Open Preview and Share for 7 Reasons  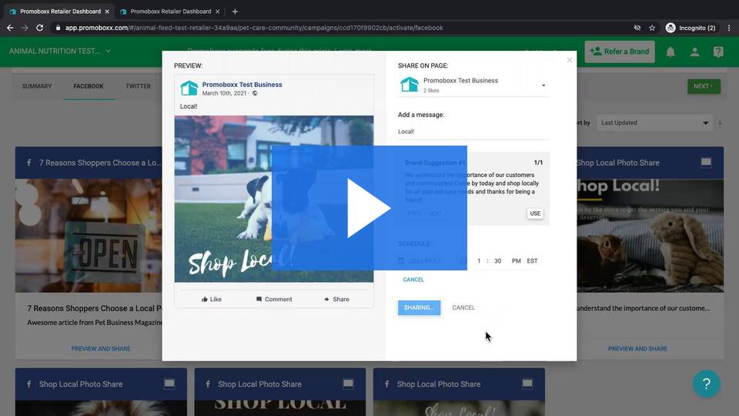click(x=101, y=348)
